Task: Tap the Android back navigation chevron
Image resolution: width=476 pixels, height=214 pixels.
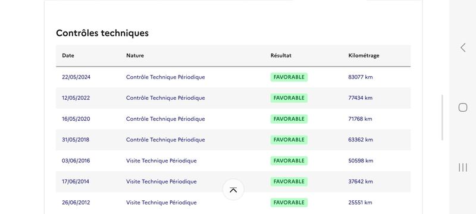Action: coord(463,48)
